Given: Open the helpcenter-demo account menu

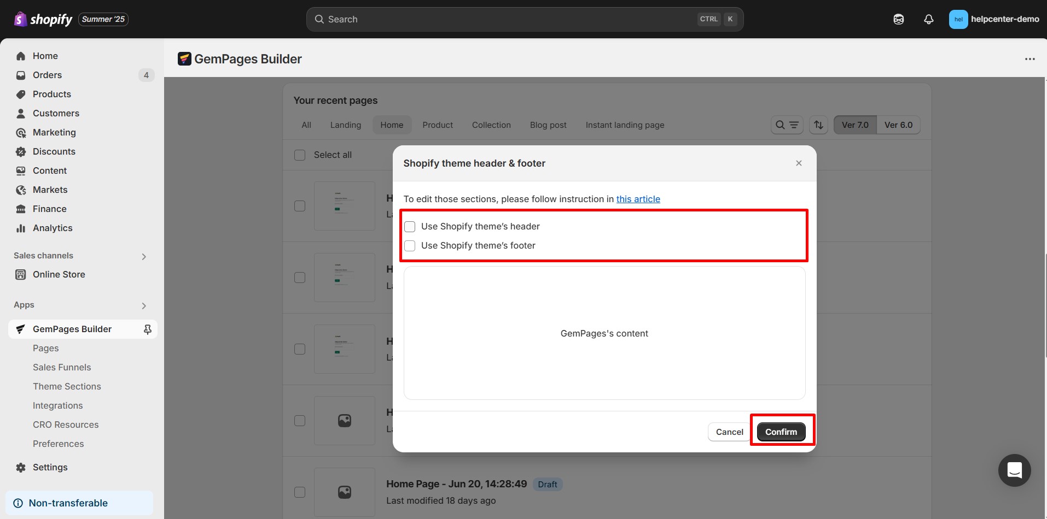Looking at the screenshot, I should (993, 19).
